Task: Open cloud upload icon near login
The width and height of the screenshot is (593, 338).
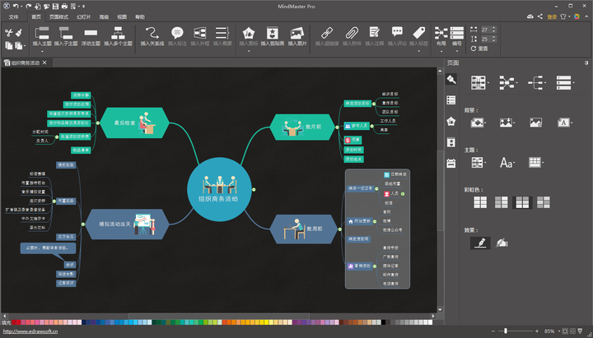Action: pos(530,16)
